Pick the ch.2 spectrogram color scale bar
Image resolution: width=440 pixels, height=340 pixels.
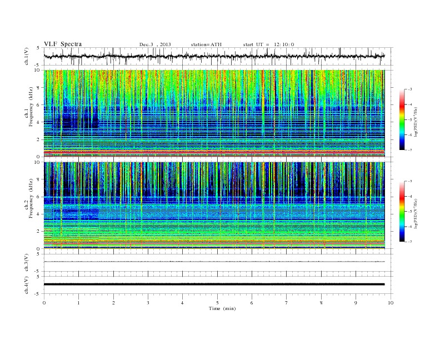coord(402,211)
